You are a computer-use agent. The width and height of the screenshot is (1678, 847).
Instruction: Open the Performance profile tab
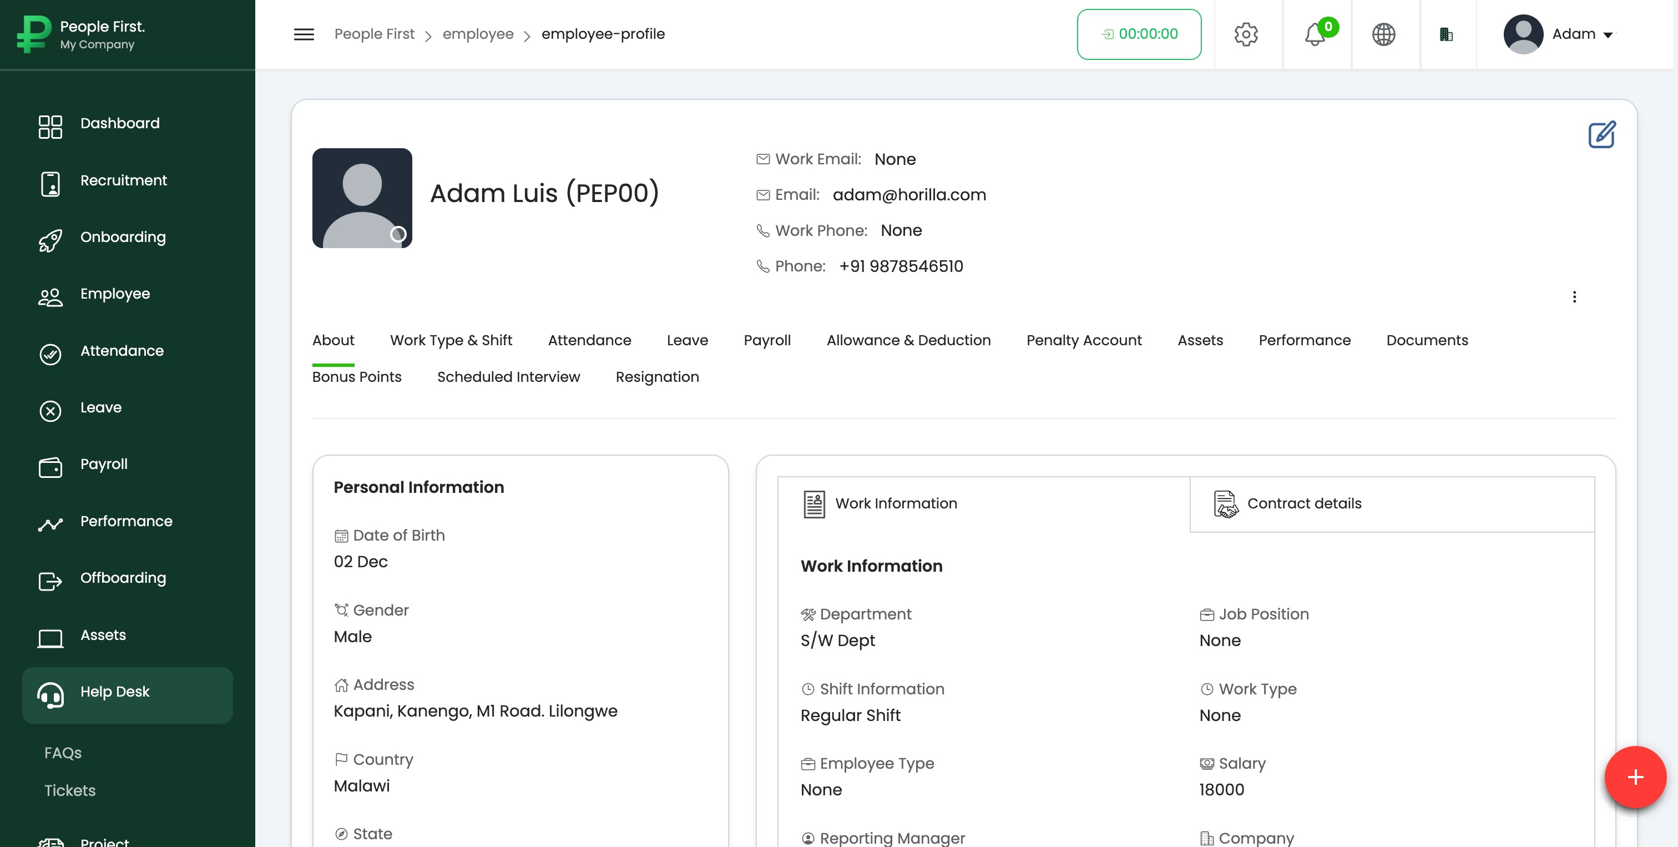pyautogui.click(x=1304, y=340)
